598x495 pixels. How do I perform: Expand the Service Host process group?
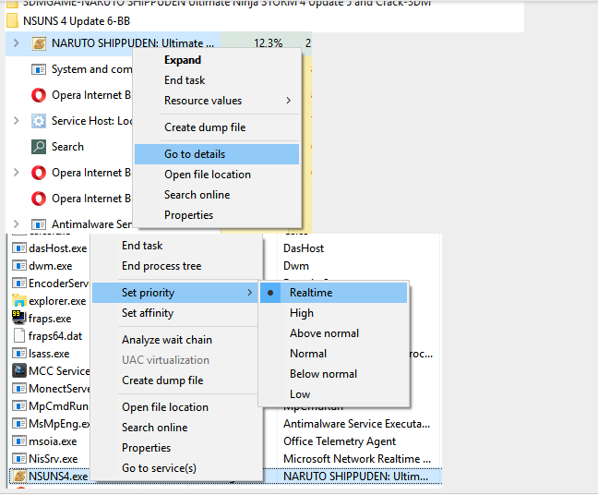16,121
